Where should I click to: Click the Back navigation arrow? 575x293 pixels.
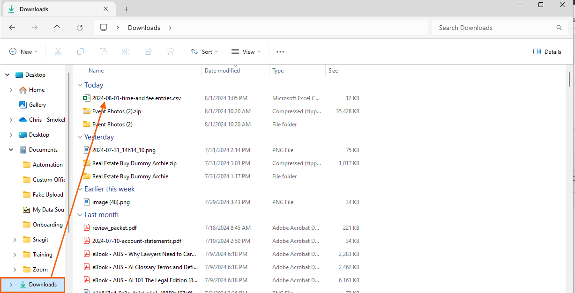click(x=12, y=28)
